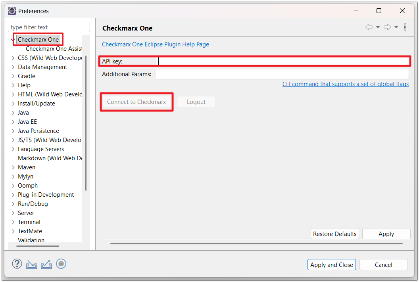Expand the Data Management node

coord(13,67)
